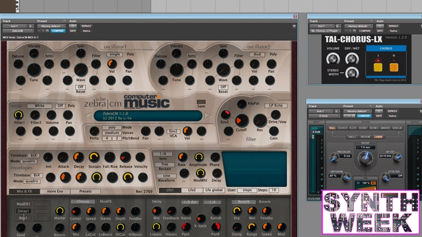The image size is (422, 237).
Task: Click the Chorus Speed knob
Action: tap(91, 212)
